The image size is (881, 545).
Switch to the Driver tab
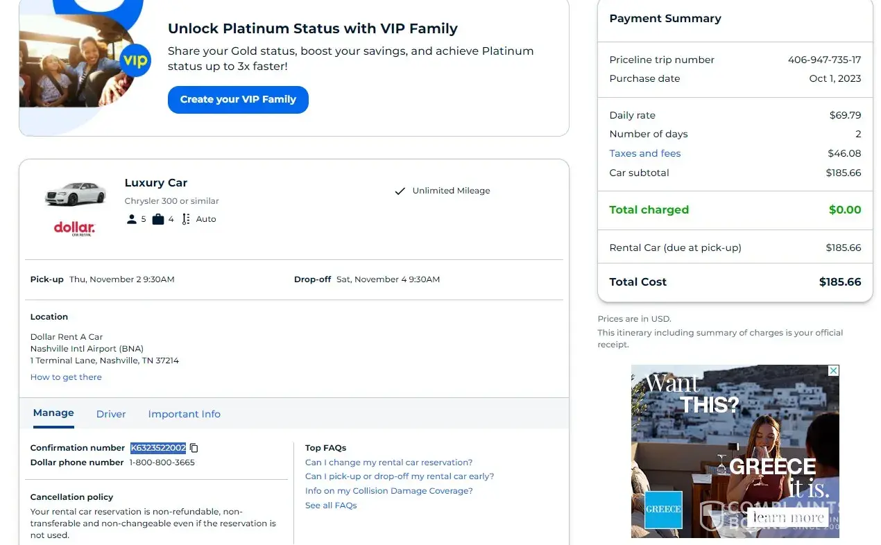111,414
